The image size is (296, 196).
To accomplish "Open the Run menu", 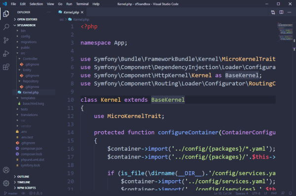I will (x=69, y=4).
